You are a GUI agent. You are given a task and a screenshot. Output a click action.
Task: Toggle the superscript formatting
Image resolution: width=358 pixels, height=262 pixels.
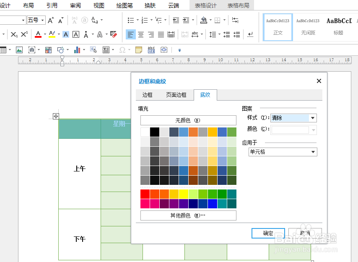point(24,34)
